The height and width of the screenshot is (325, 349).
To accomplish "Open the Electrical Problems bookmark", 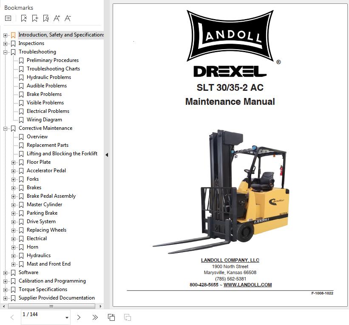I will point(48,111).
